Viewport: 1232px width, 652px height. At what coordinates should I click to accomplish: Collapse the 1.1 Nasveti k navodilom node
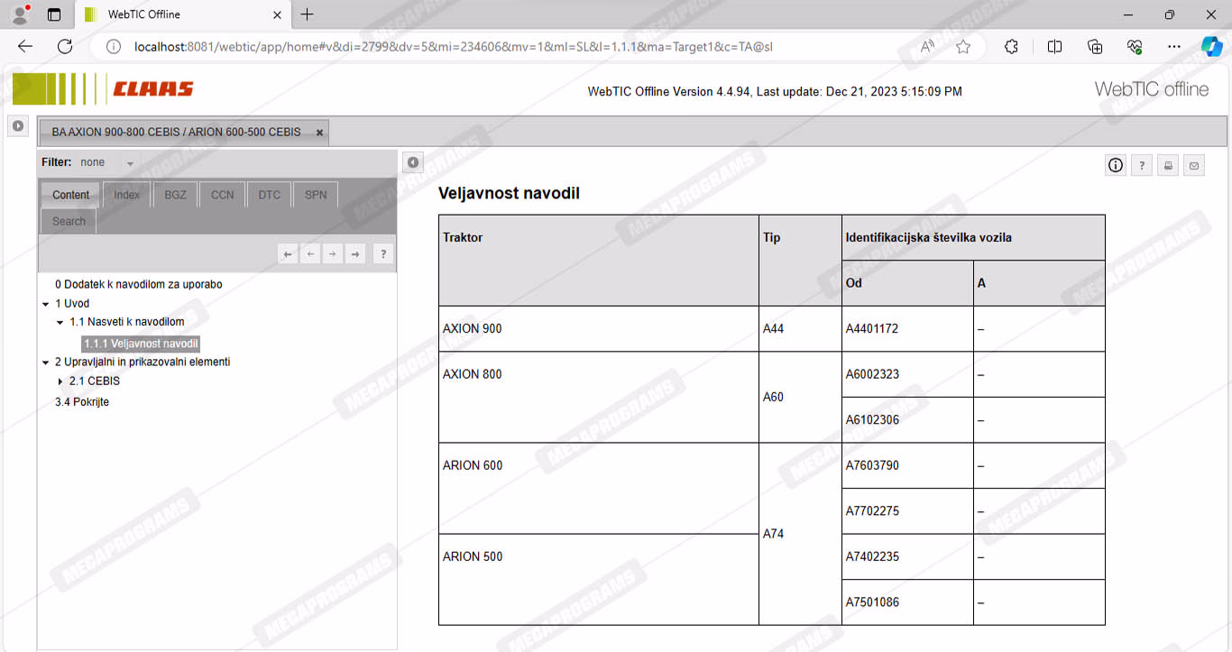tap(60, 322)
